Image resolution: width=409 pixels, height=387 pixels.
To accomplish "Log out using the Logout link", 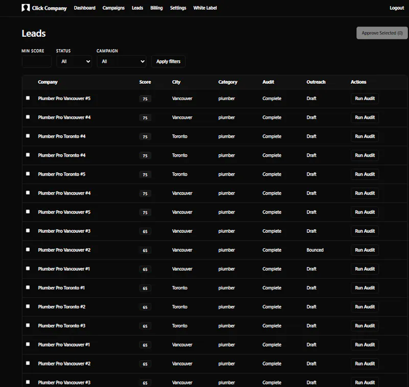I will 397,8.
